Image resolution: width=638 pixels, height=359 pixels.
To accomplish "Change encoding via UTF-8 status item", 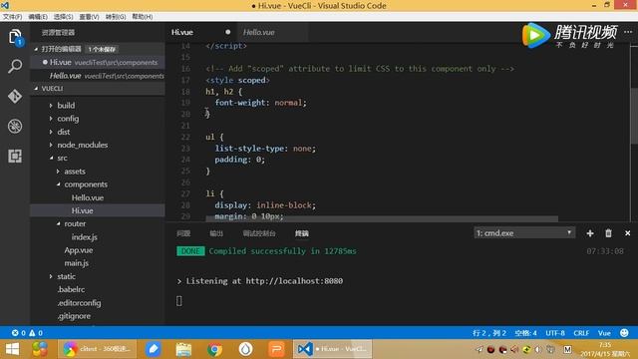I will [555, 333].
